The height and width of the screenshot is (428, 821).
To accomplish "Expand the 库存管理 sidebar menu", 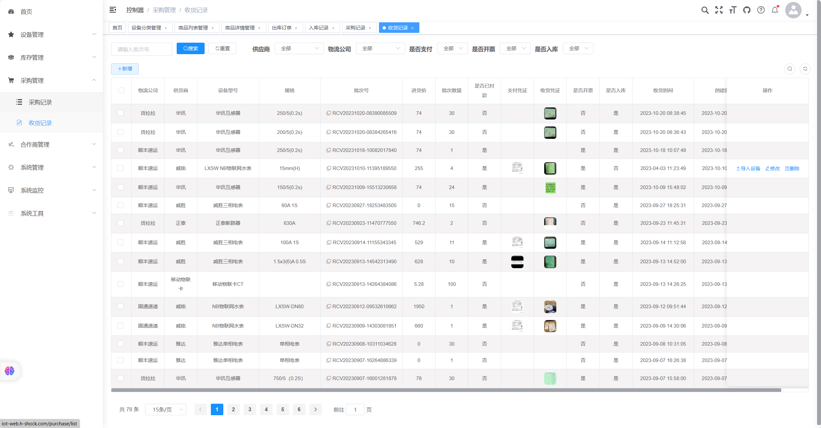I will pyautogui.click(x=52, y=57).
